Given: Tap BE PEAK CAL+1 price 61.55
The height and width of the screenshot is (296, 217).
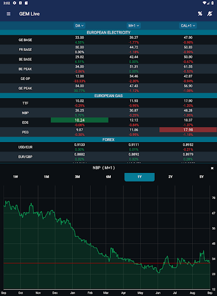Looking at the screenshot, I should [188, 66].
